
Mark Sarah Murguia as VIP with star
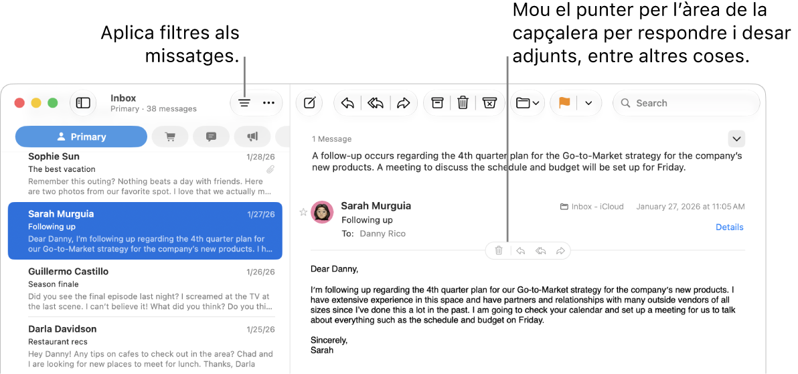pos(303,212)
